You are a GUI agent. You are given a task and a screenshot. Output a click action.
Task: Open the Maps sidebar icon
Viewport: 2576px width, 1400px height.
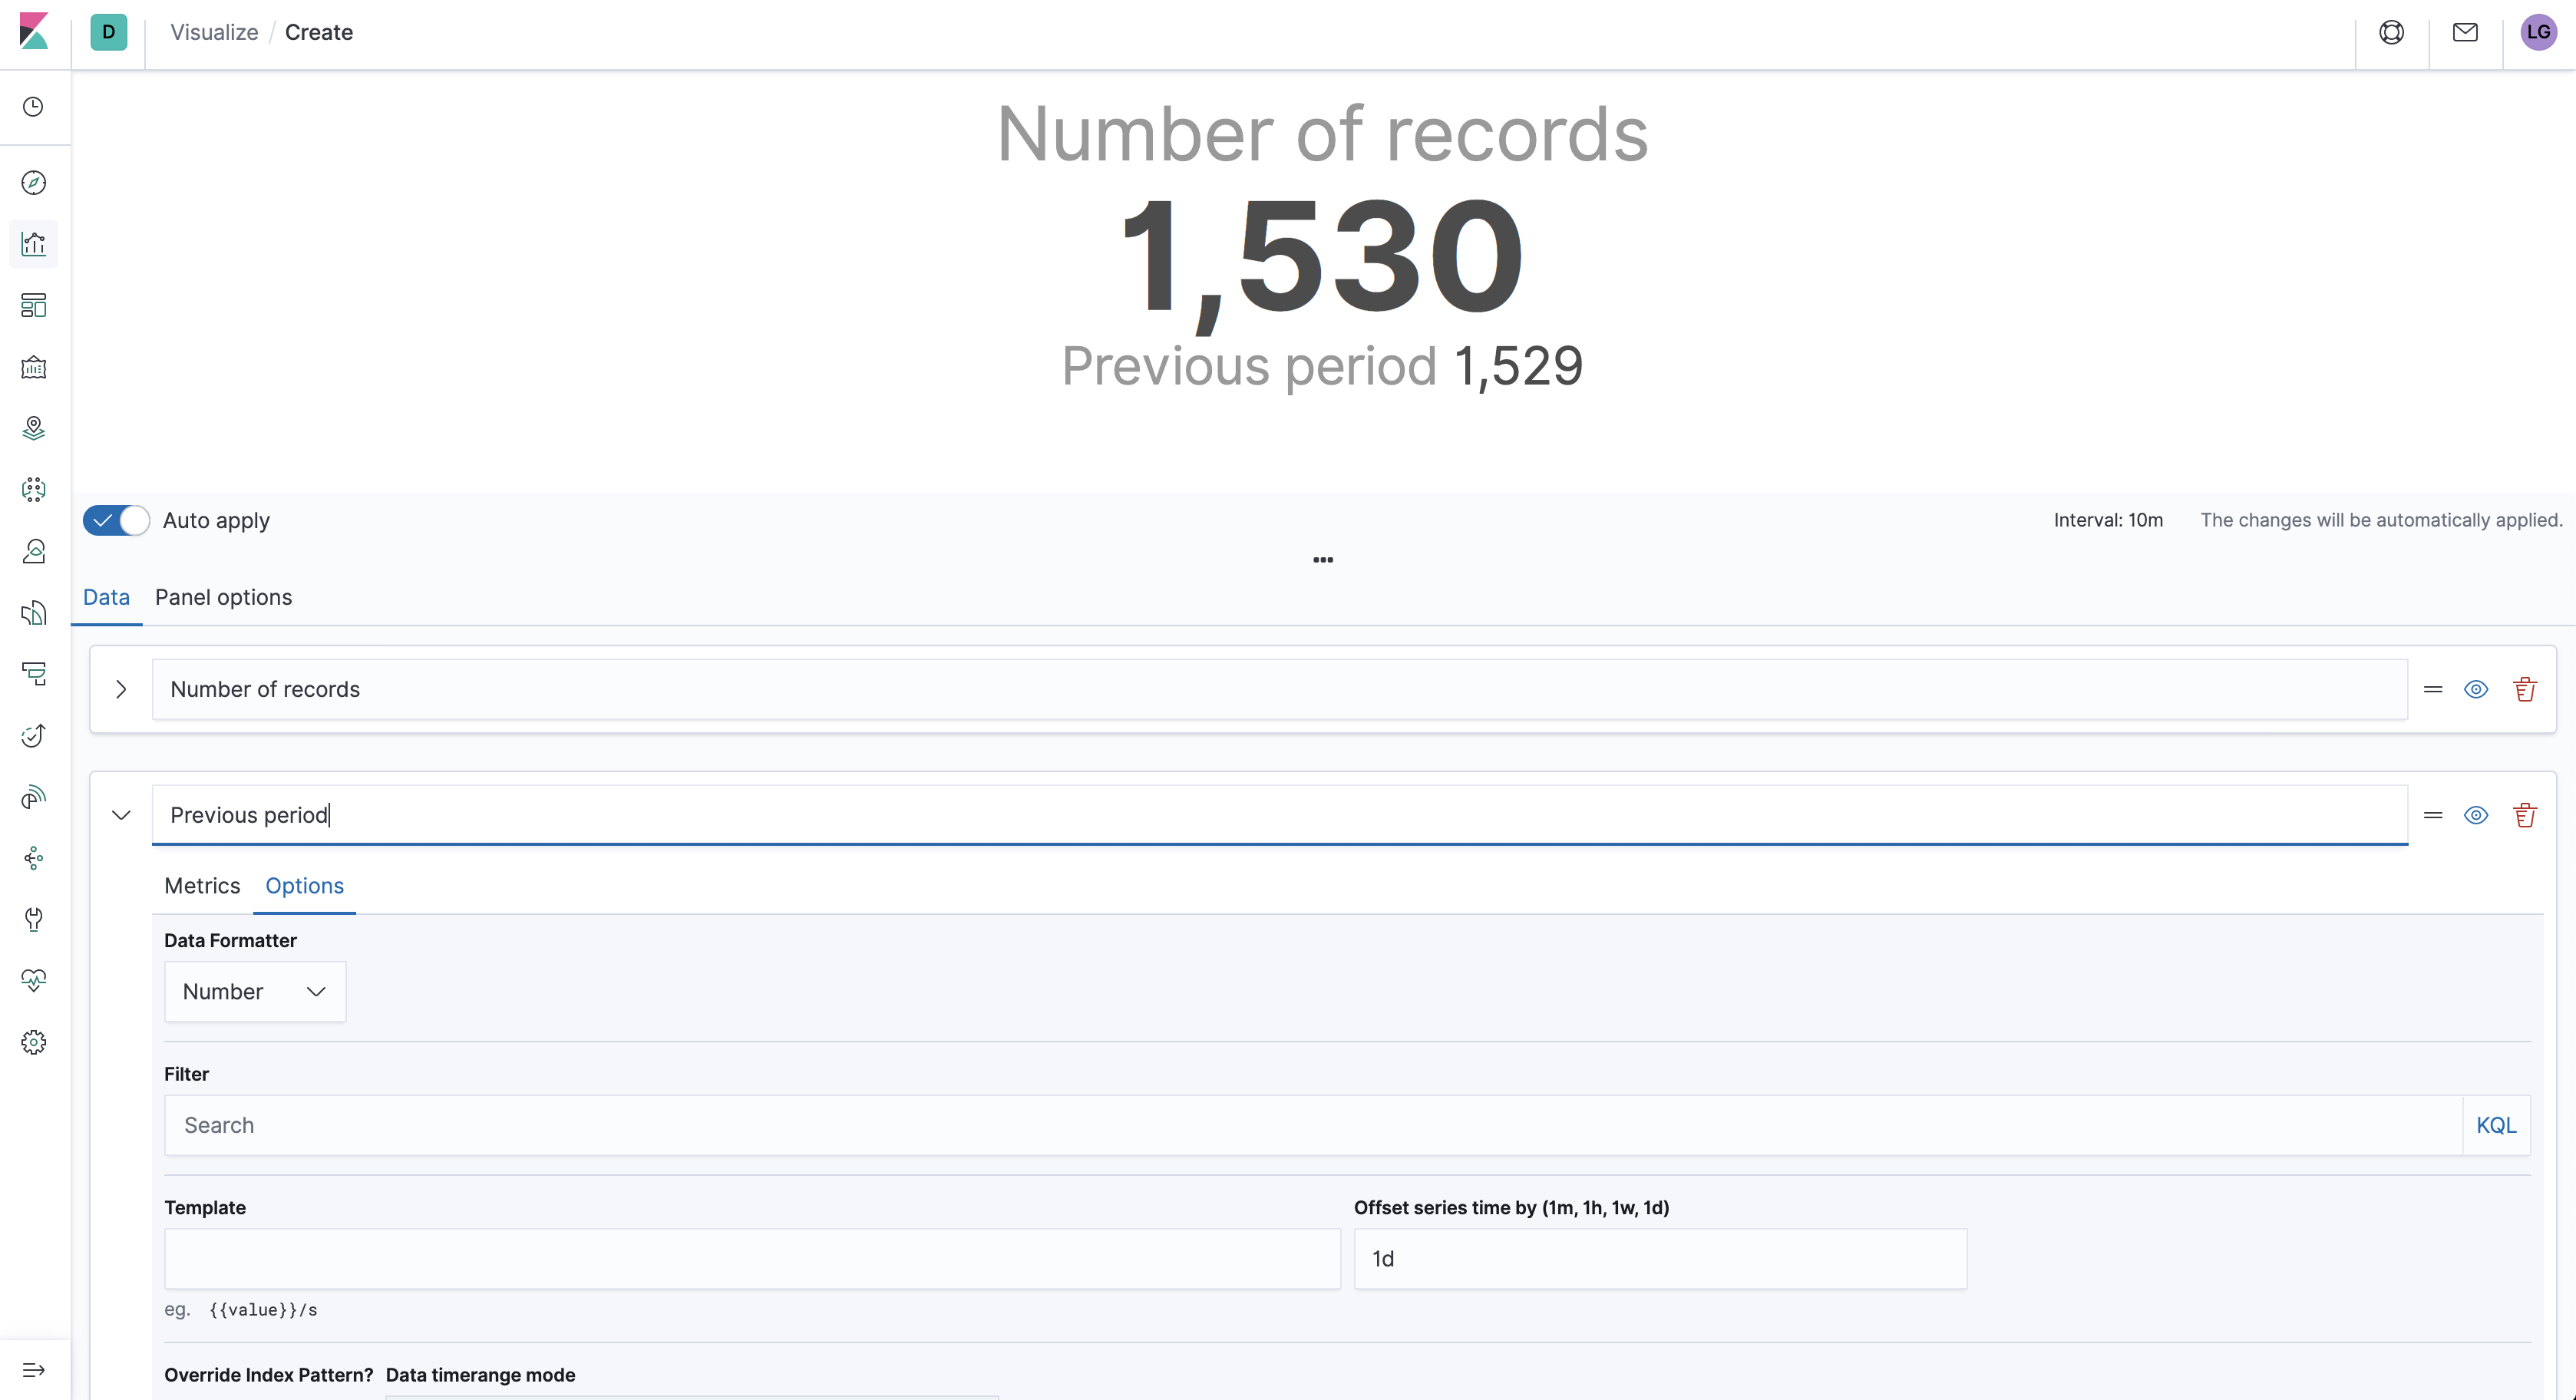coord(34,428)
